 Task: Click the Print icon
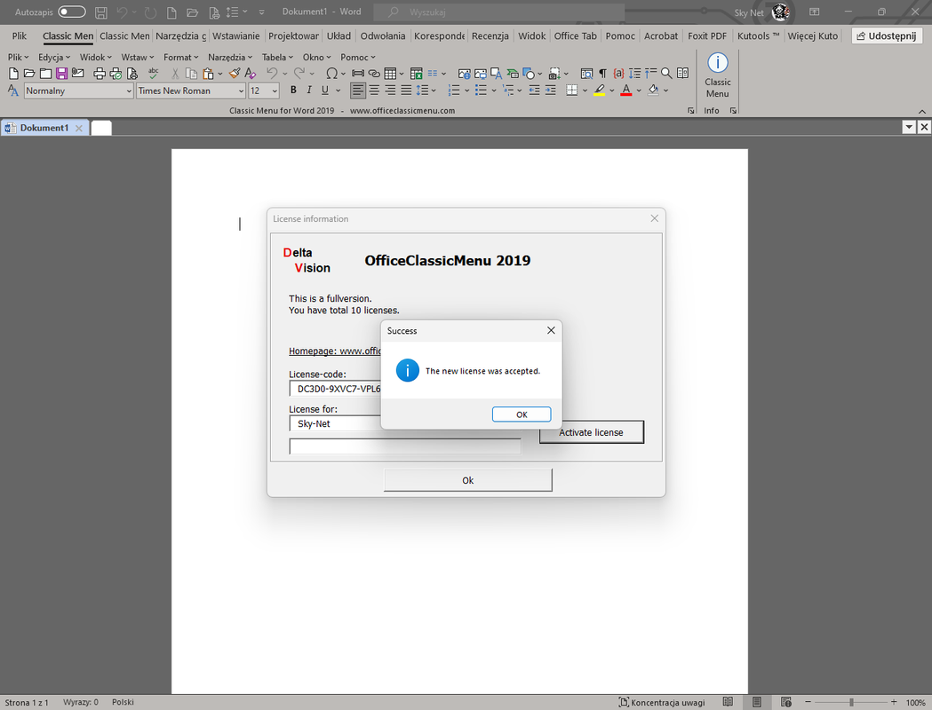pyautogui.click(x=100, y=74)
